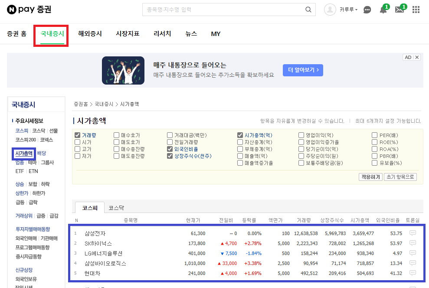Open 배당 in the sidebar
Viewport: 429px width, 288px height.
point(42,154)
